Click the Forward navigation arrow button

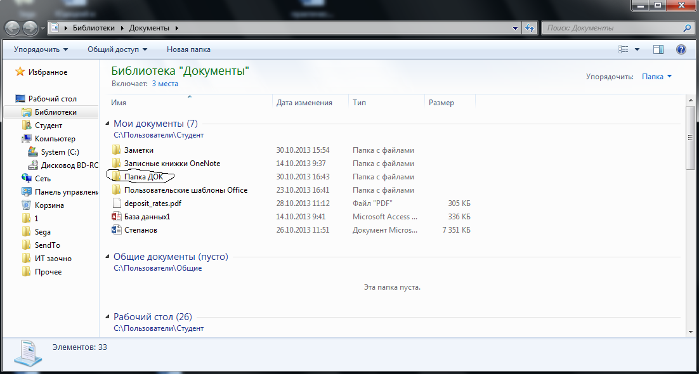point(30,28)
